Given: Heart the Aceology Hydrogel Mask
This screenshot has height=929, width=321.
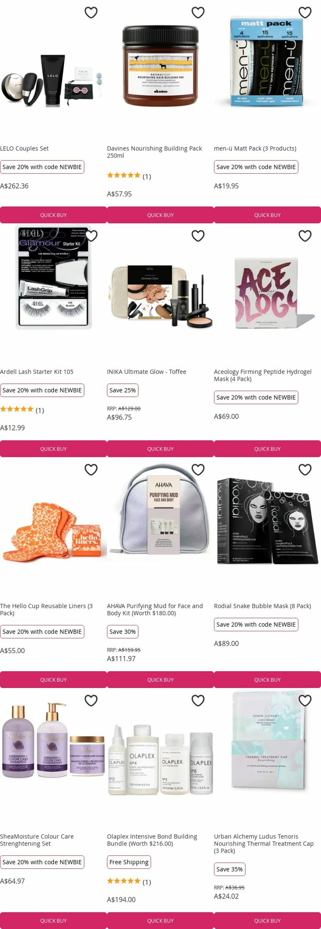Looking at the screenshot, I should click(305, 236).
